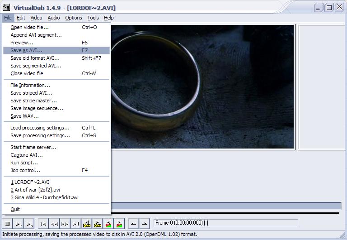Choose Close video file
Image resolution: width=347 pixels, height=240 pixels.
pyautogui.click(x=56, y=73)
